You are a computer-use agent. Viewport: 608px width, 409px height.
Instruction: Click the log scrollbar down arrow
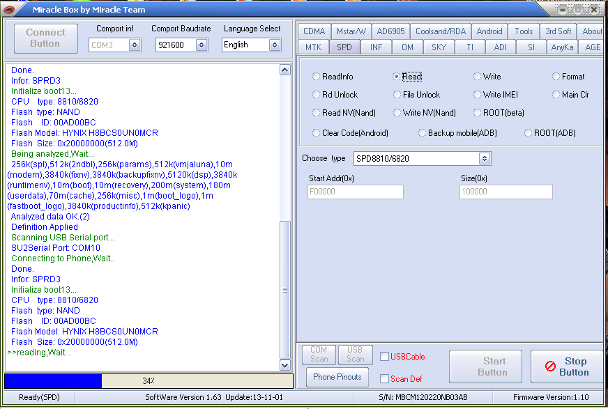click(285, 365)
